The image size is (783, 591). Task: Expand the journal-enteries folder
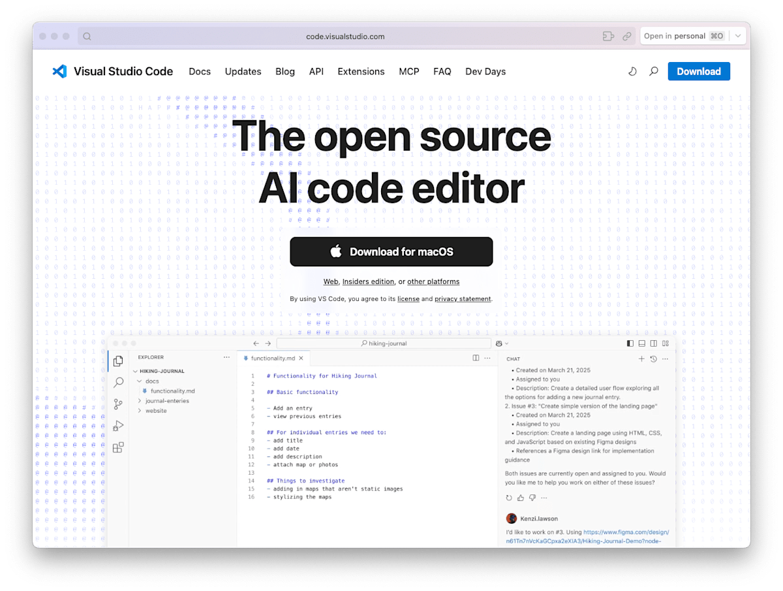(140, 401)
